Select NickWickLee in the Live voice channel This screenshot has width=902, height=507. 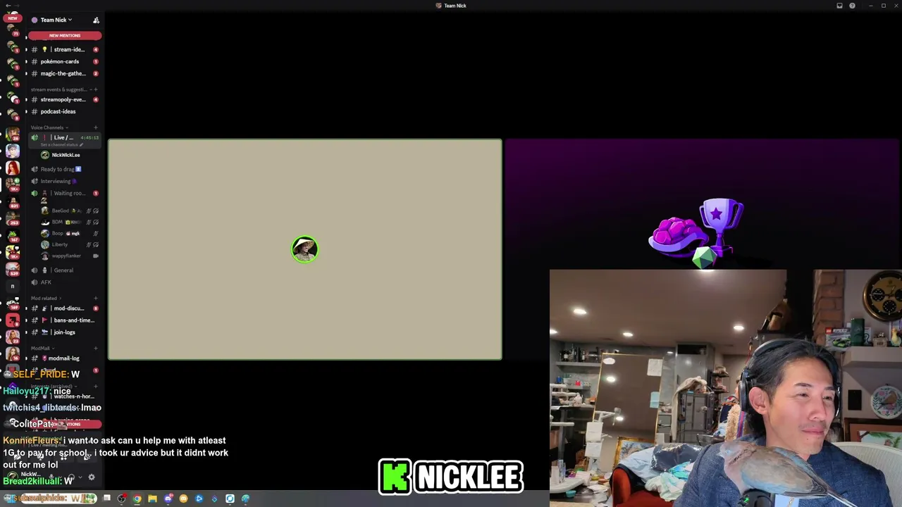(x=65, y=155)
